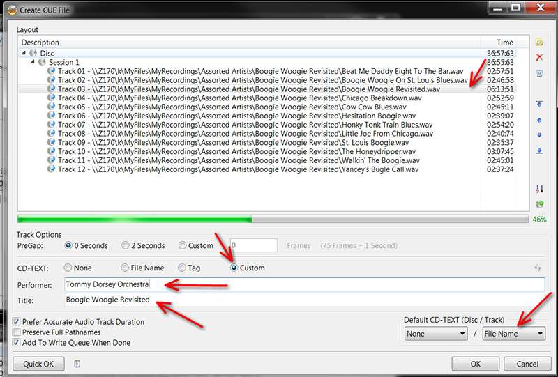Click the green refresh disc icon
The width and height of the screenshot is (558, 377).
(539, 204)
